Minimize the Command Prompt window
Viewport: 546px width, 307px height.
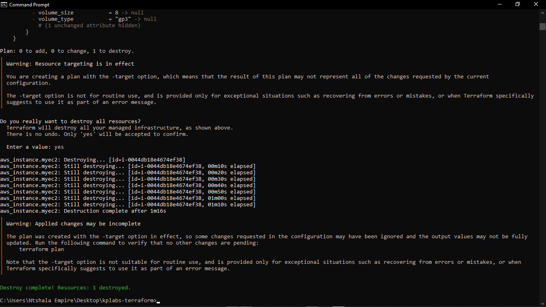tap(499, 4)
